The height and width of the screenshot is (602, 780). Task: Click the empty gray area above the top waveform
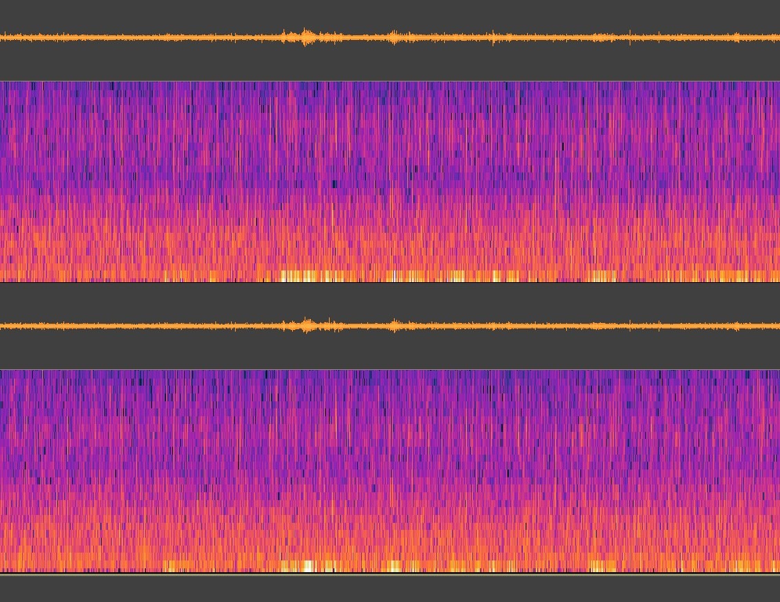click(390, 12)
